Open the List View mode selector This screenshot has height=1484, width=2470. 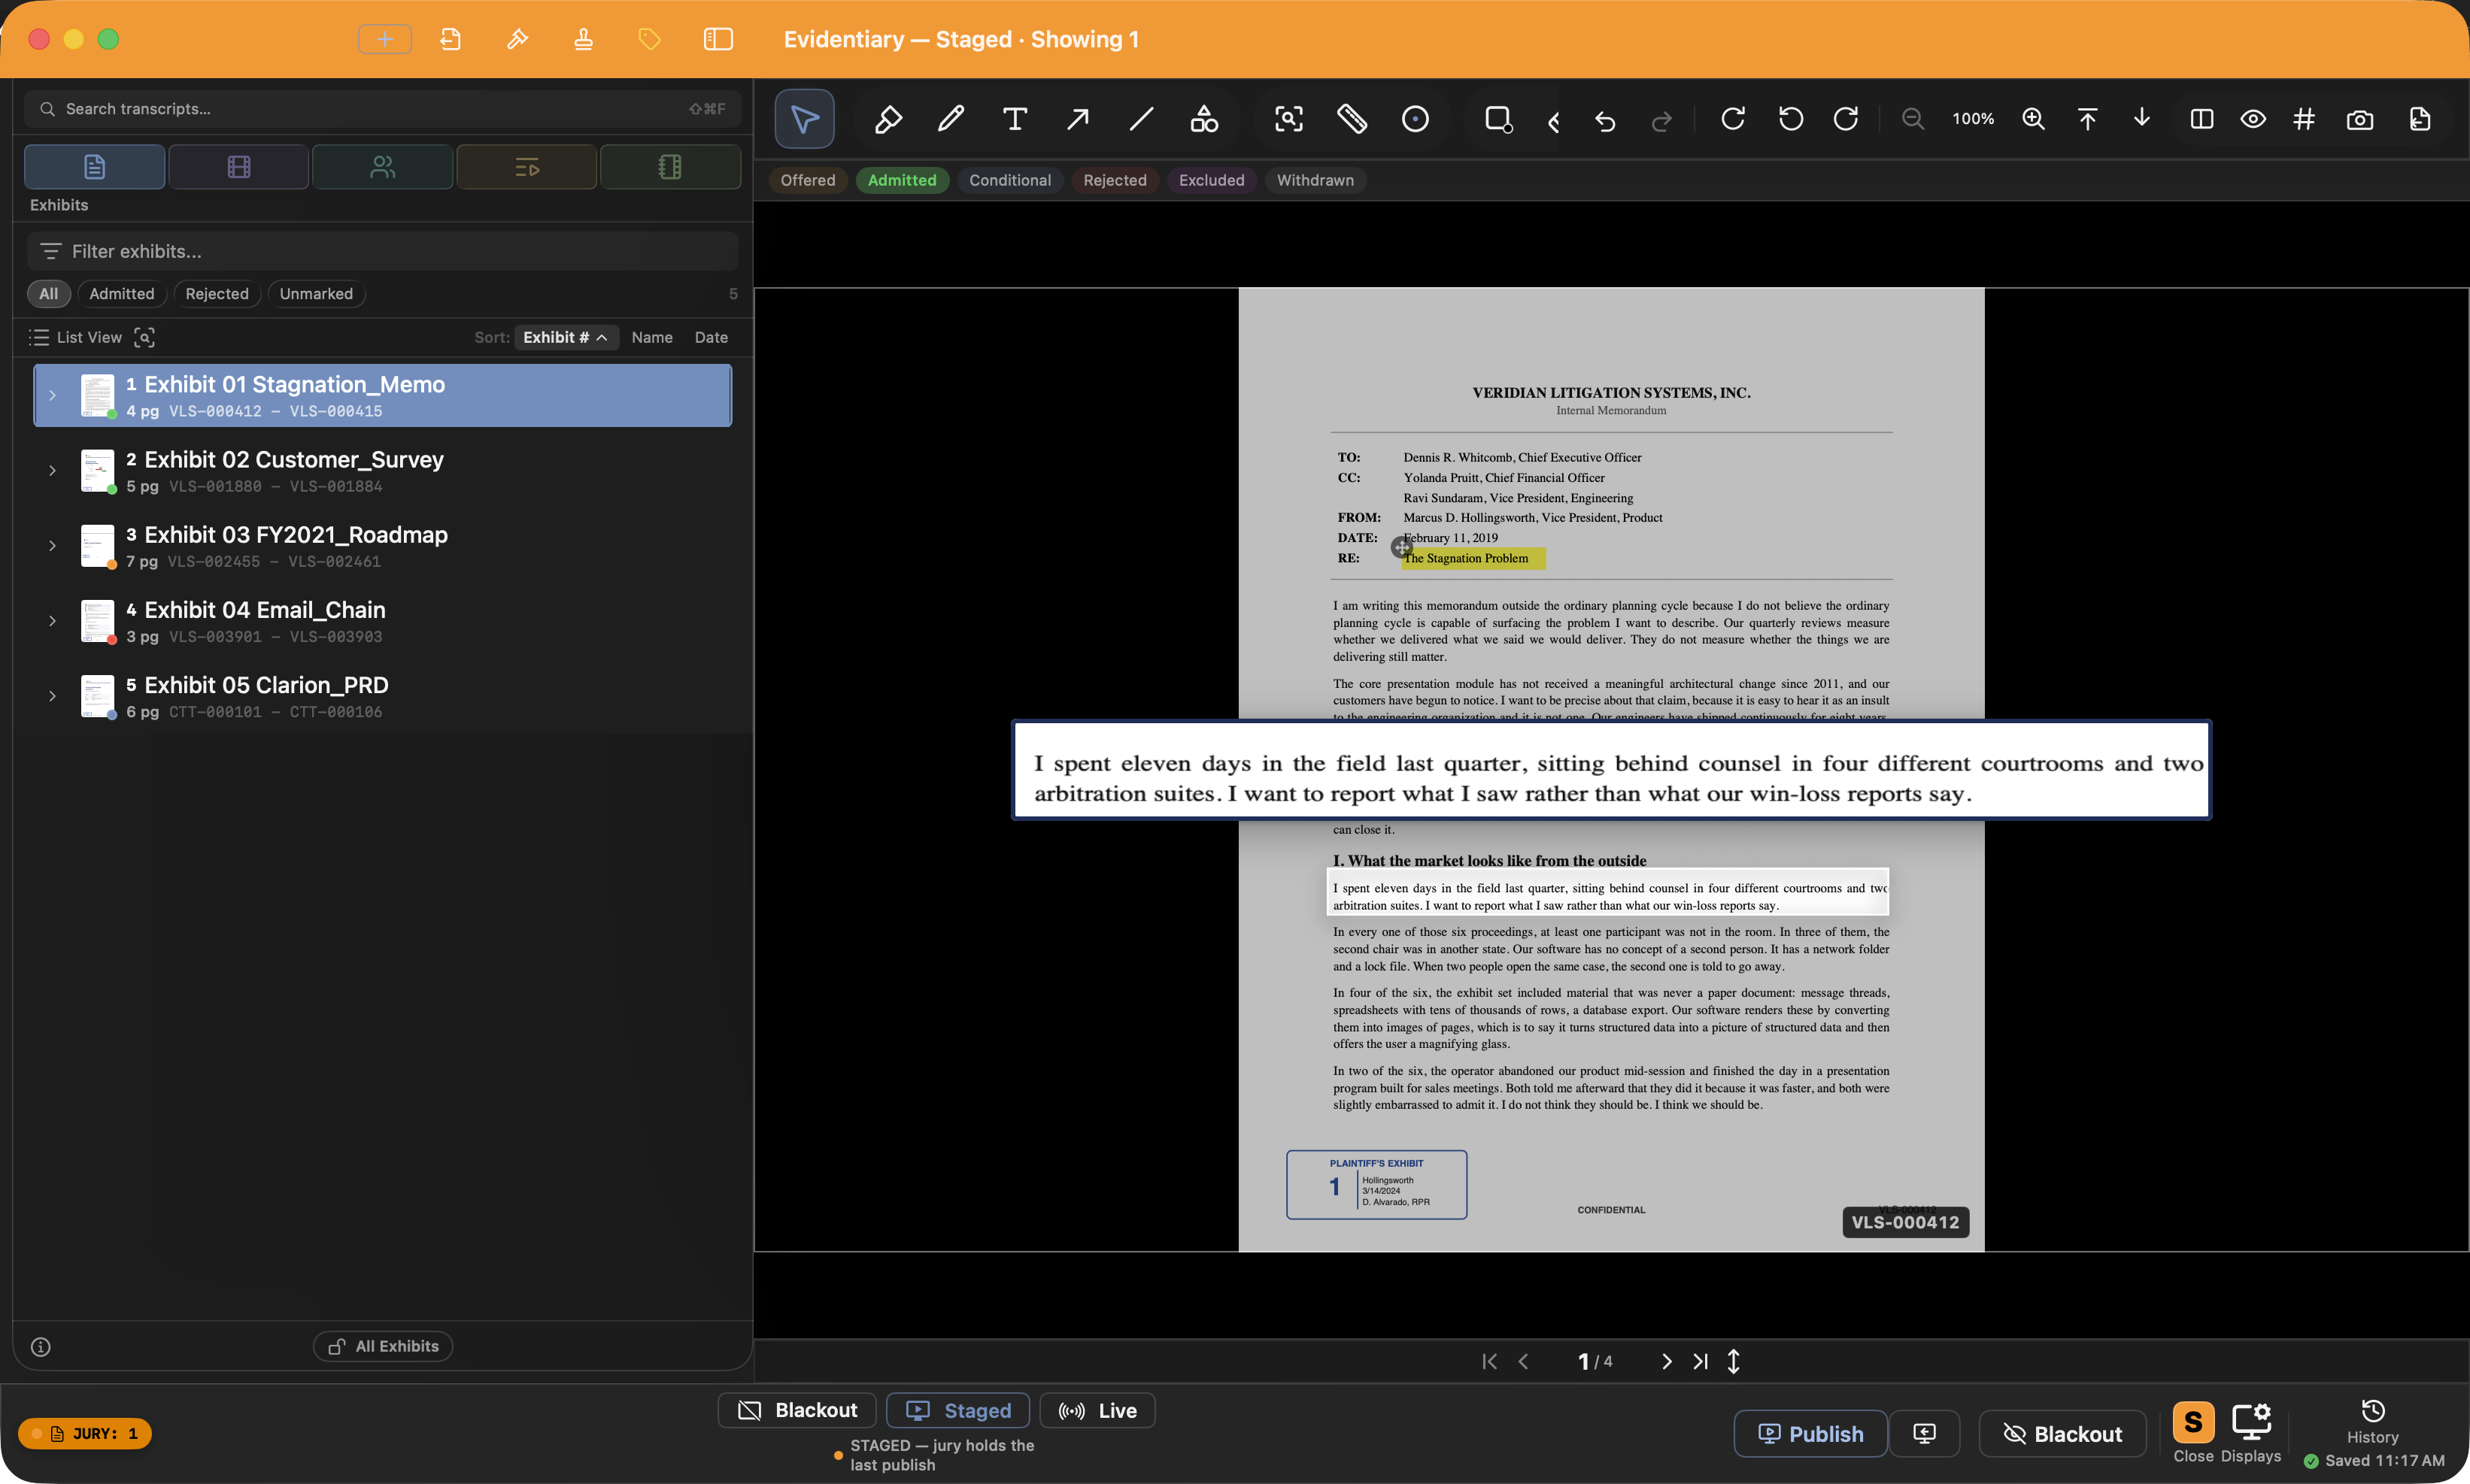(75, 338)
